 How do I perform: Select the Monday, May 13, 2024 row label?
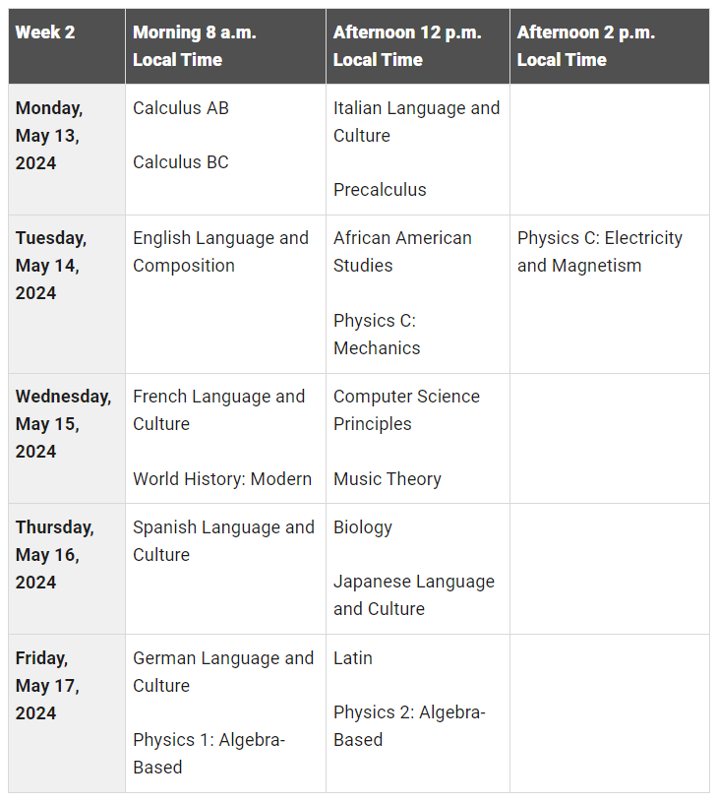[x=49, y=136]
